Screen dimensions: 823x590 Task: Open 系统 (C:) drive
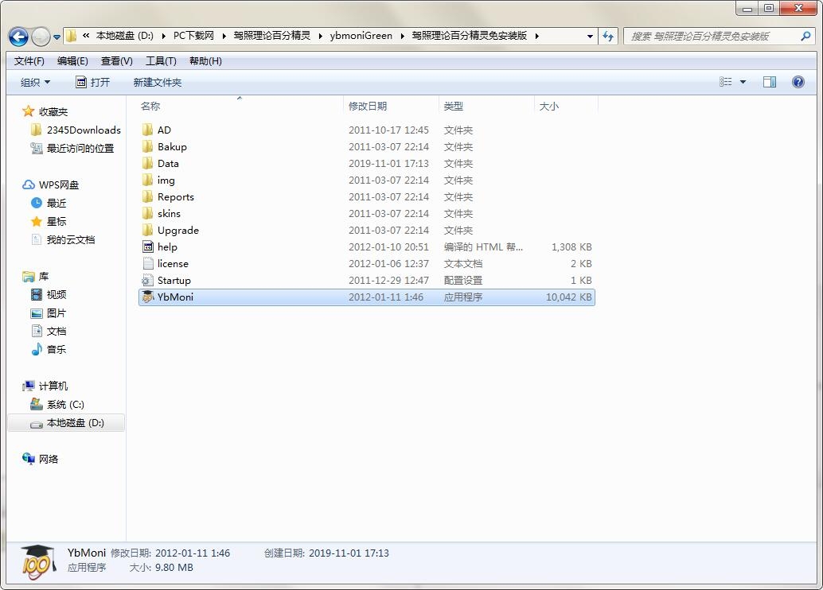[57, 405]
